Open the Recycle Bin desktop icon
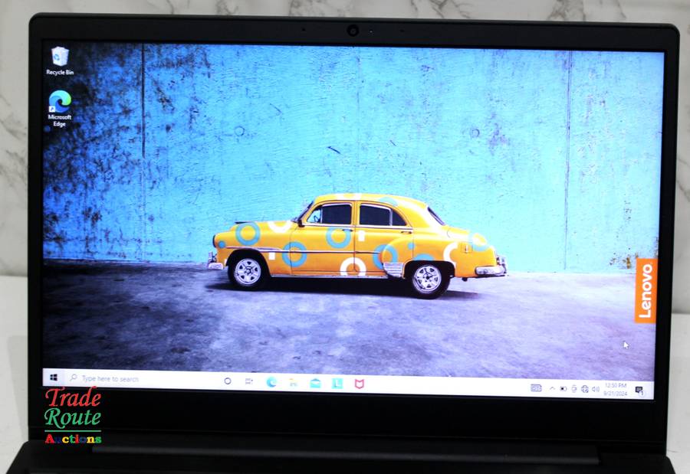Screen dimensions: 690x474 pyautogui.click(x=59, y=57)
